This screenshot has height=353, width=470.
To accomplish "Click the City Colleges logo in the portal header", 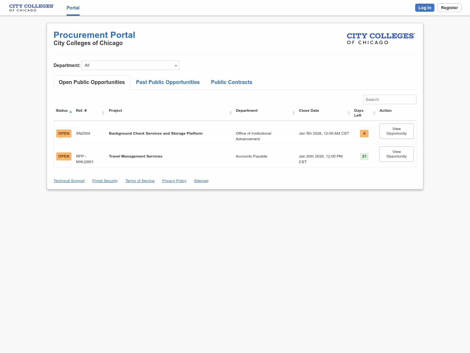I will pos(381,38).
